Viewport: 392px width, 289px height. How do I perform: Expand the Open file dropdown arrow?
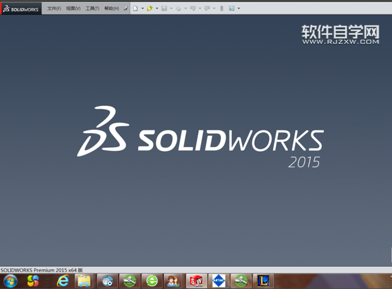tap(157, 8)
